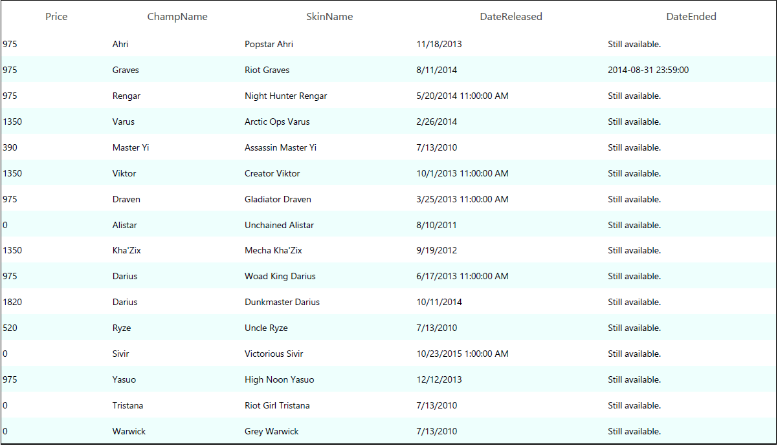Select the Ahri champion name cell

[x=120, y=44]
